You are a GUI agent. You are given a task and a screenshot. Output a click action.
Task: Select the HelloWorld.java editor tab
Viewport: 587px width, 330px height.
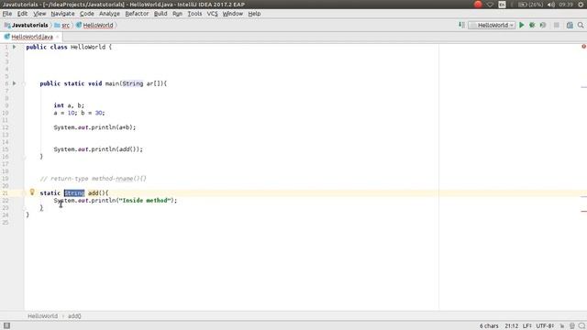click(32, 37)
